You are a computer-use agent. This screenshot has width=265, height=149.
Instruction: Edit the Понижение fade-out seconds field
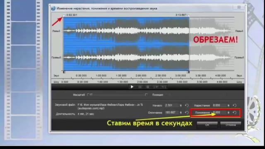click(x=219, y=113)
